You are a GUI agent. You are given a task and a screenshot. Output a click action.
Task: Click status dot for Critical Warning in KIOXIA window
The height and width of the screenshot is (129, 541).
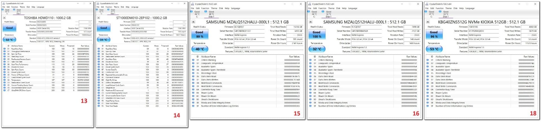[427, 60]
